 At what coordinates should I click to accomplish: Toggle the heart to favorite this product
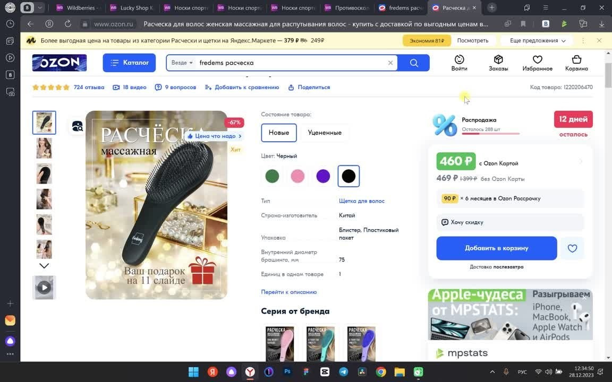(572, 248)
